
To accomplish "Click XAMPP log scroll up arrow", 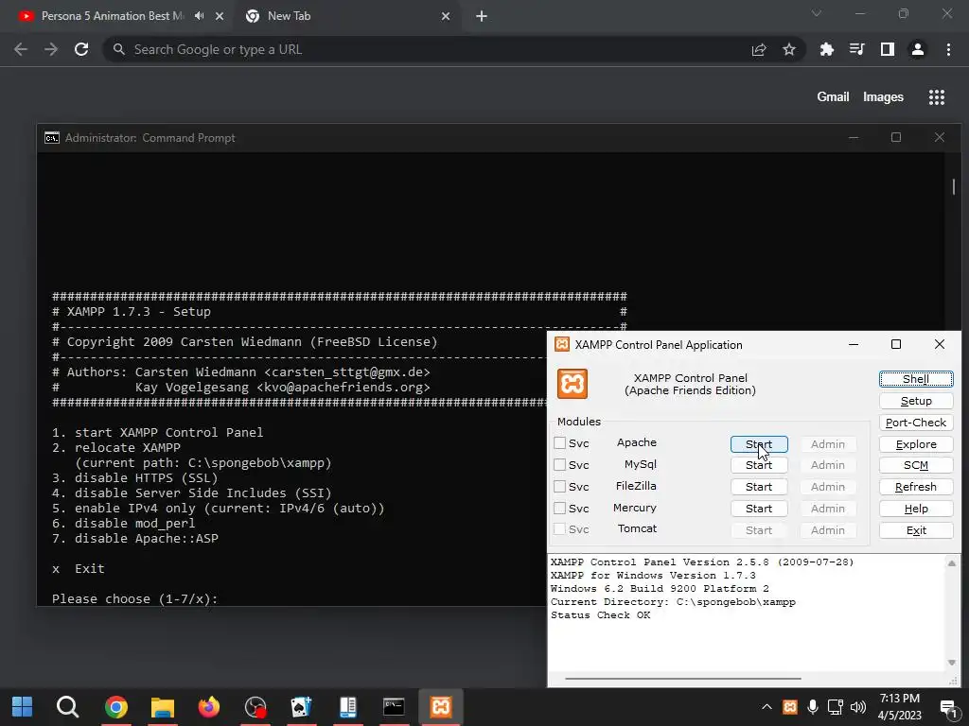I will tap(952, 563).
